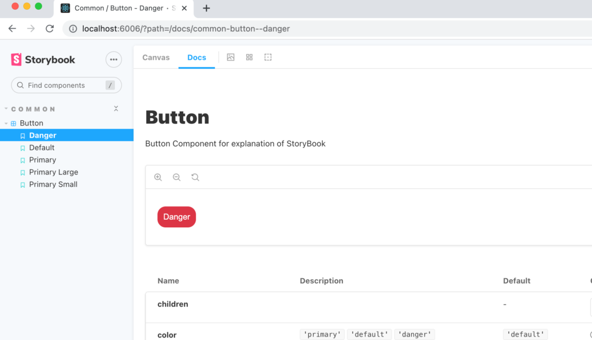The height and width of the screenshot is (340, 592).
Task: Collapse all stories using the sidebar collapse icon
Action: click(116, 108)
